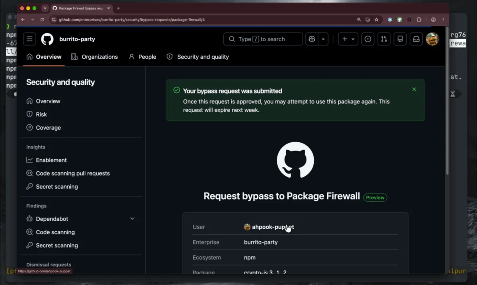Open the hamburger navigation menu

coord(29,39)
